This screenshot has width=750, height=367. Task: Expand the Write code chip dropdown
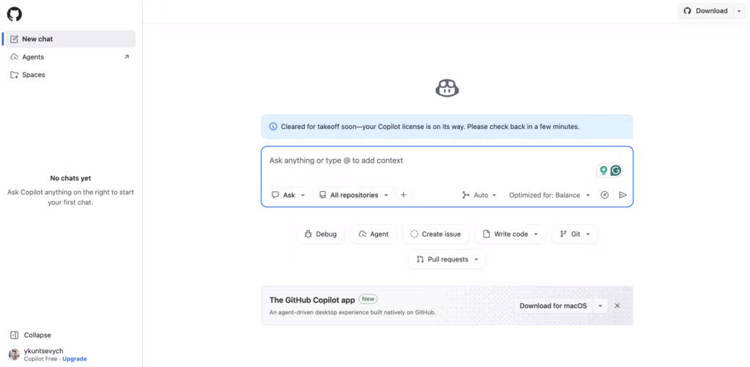(x=510, y=234)
